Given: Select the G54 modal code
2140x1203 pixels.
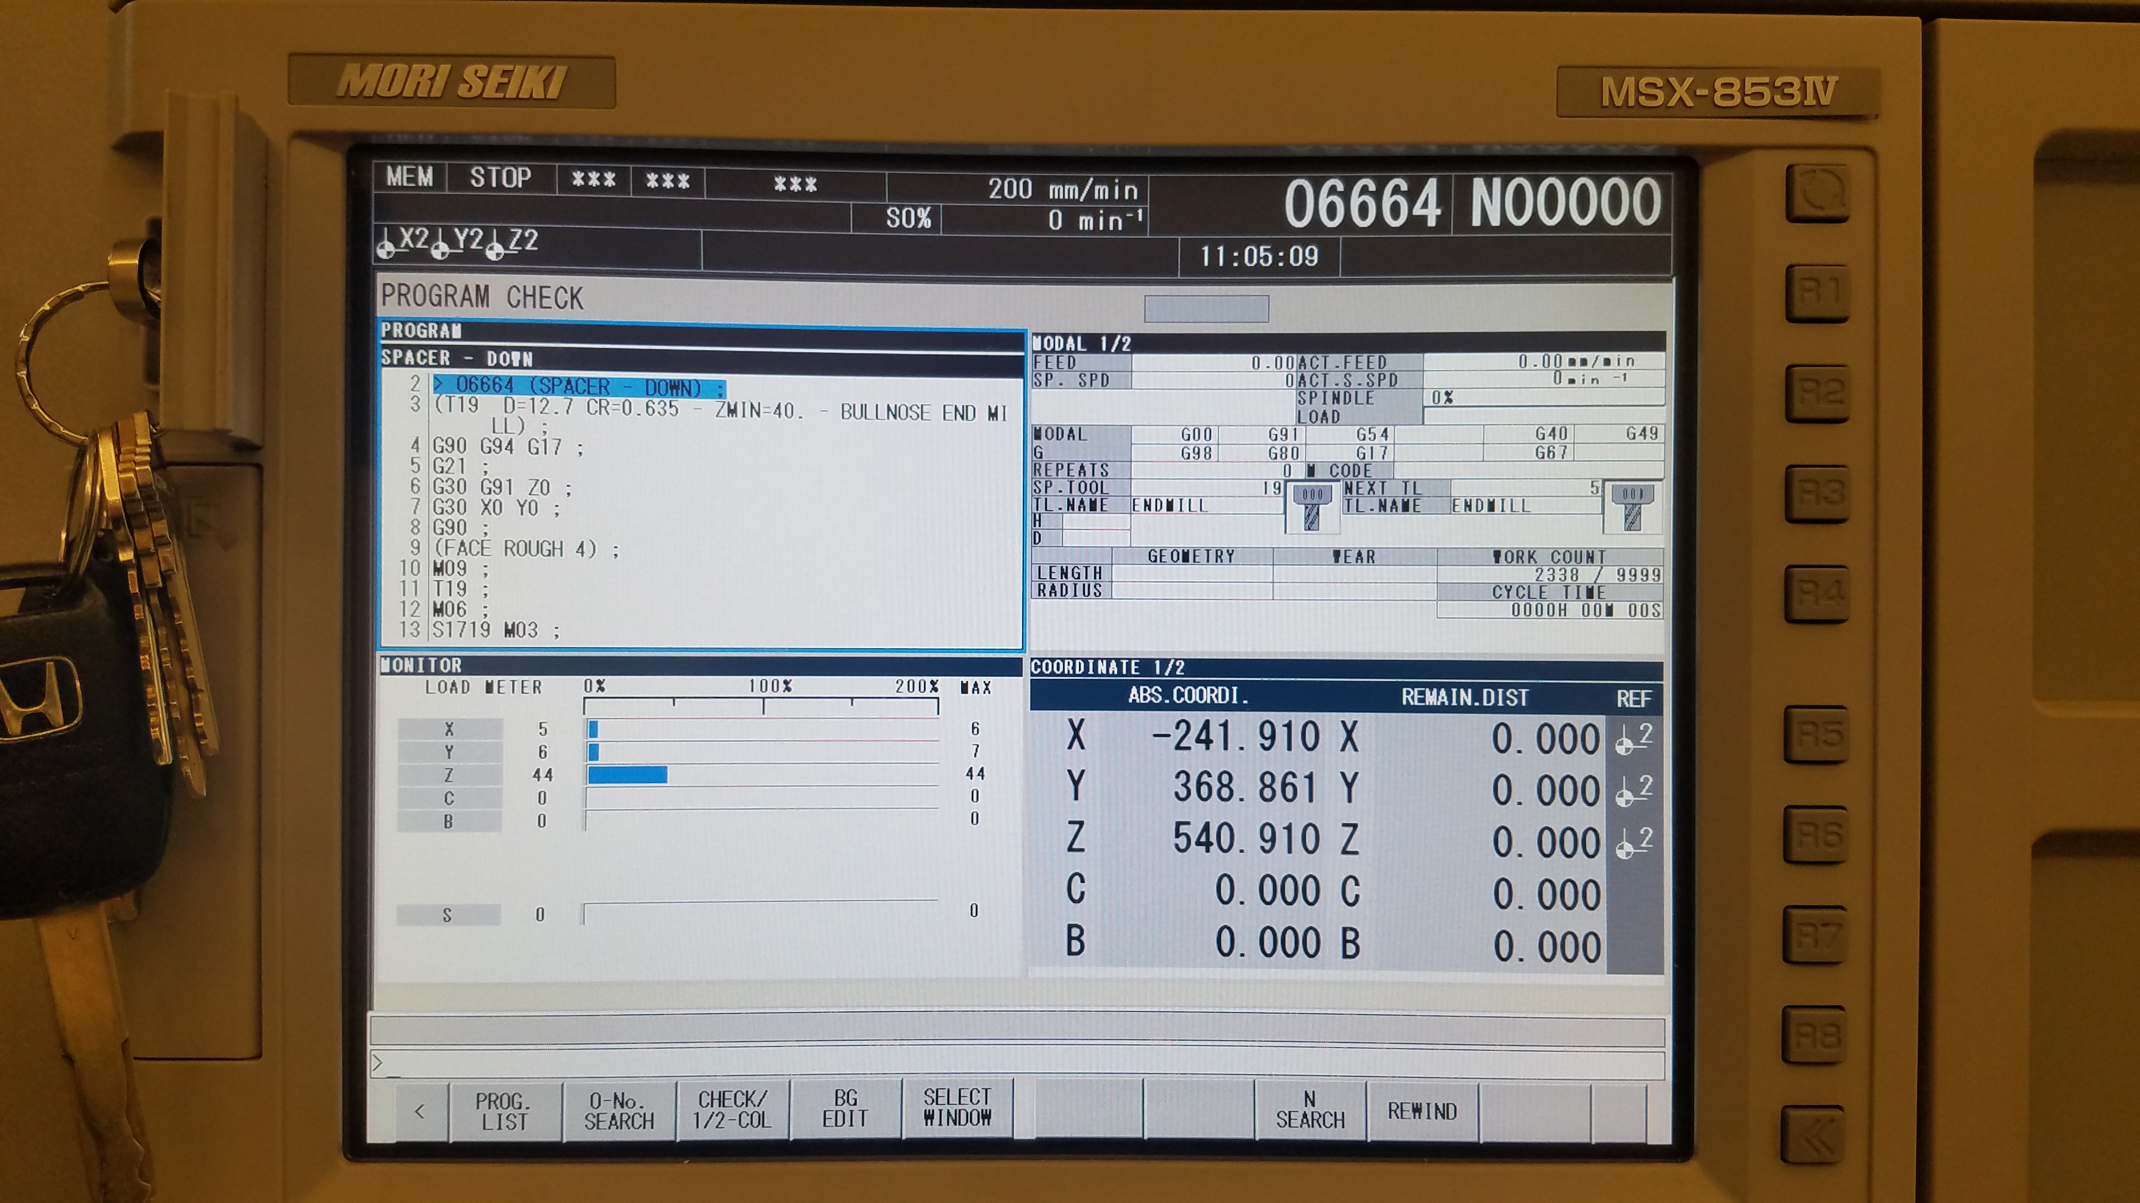Looking at the screenshot, I should pyautogui.click(x=1371, y=434).
